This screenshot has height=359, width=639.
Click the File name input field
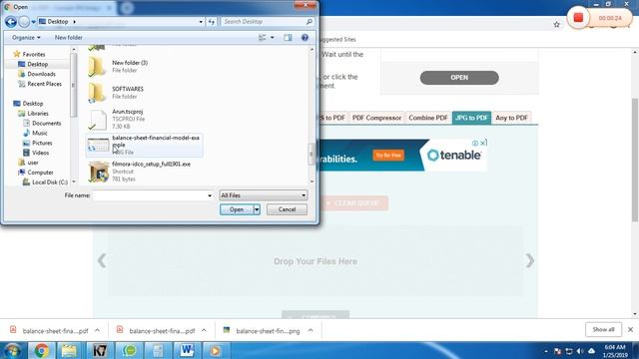[149, 195]
